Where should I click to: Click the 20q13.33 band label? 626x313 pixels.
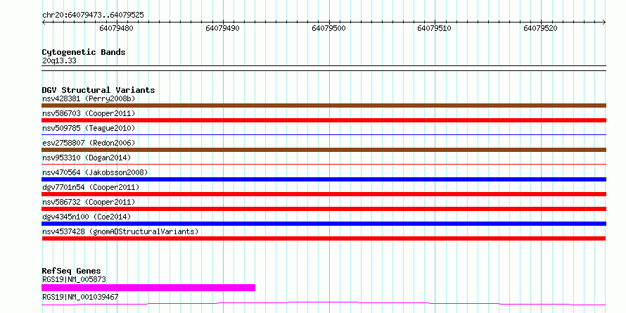coord(59,61)
